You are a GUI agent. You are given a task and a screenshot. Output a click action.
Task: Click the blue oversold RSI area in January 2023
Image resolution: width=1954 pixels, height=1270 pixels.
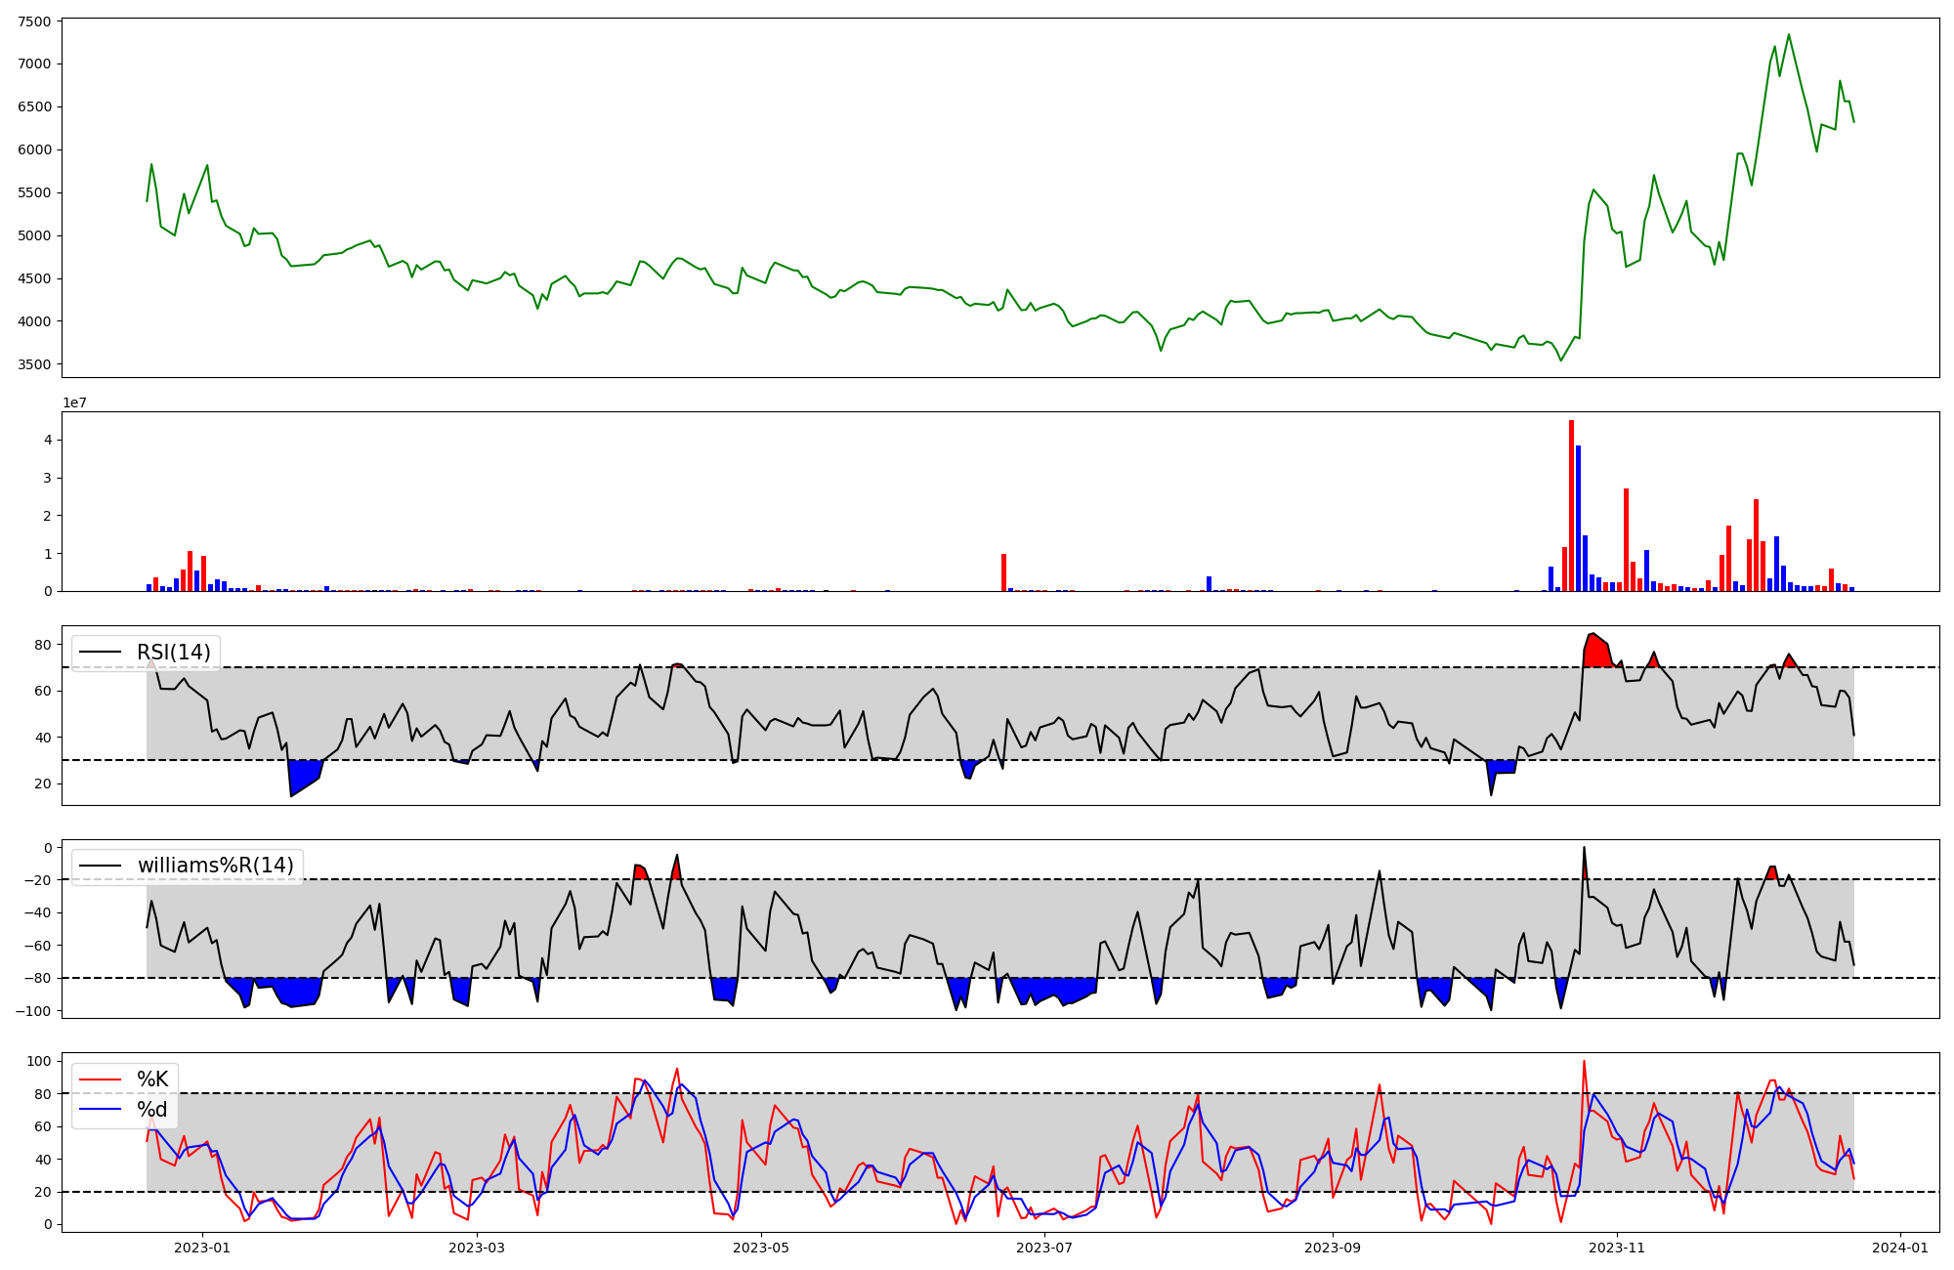pos(304,774)
